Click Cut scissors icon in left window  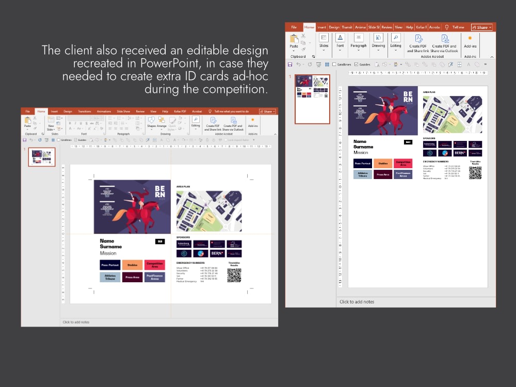(x=35, y=118)
